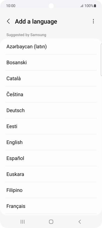Select Euskara language
The image size is (102, 228).
51,174
